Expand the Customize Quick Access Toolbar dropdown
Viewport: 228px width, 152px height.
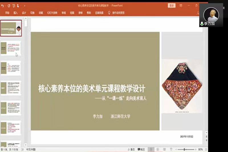coord(24,5)
